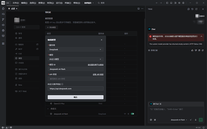Click the title bar 搜索 box
This screenshot has height=129, width=207.
click(101, 3)
